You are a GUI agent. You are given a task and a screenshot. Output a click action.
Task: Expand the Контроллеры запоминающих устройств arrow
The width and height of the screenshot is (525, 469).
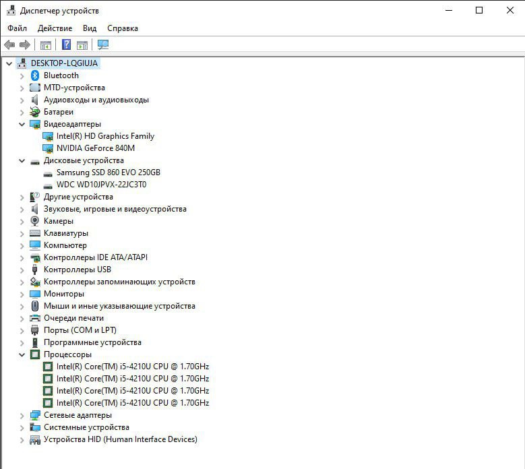click(22, 282)
